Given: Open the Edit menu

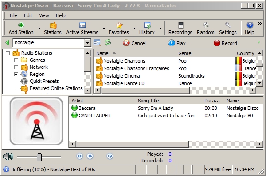Looking at the screenshot, I should click(x=28, y=15).
